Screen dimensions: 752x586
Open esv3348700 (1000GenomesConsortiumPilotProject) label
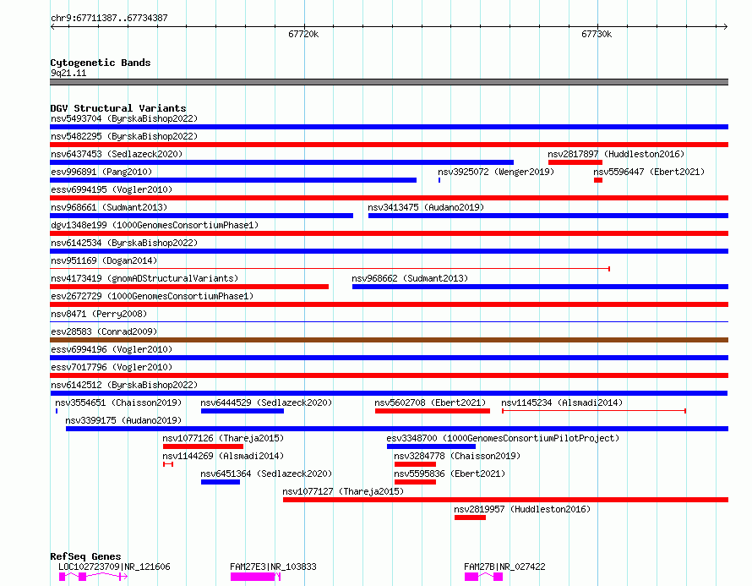pyautogui.click(x=503, y=438)
